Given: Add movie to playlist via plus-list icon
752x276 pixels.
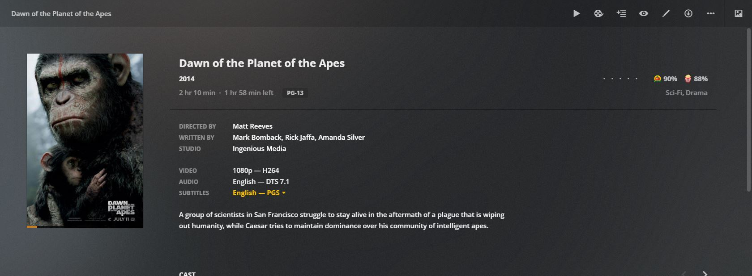Looking at the screenshot, I should coord(621,13).
